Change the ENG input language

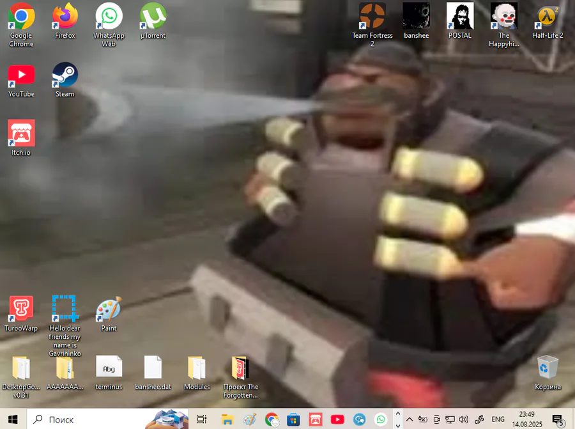coord(498,419)
